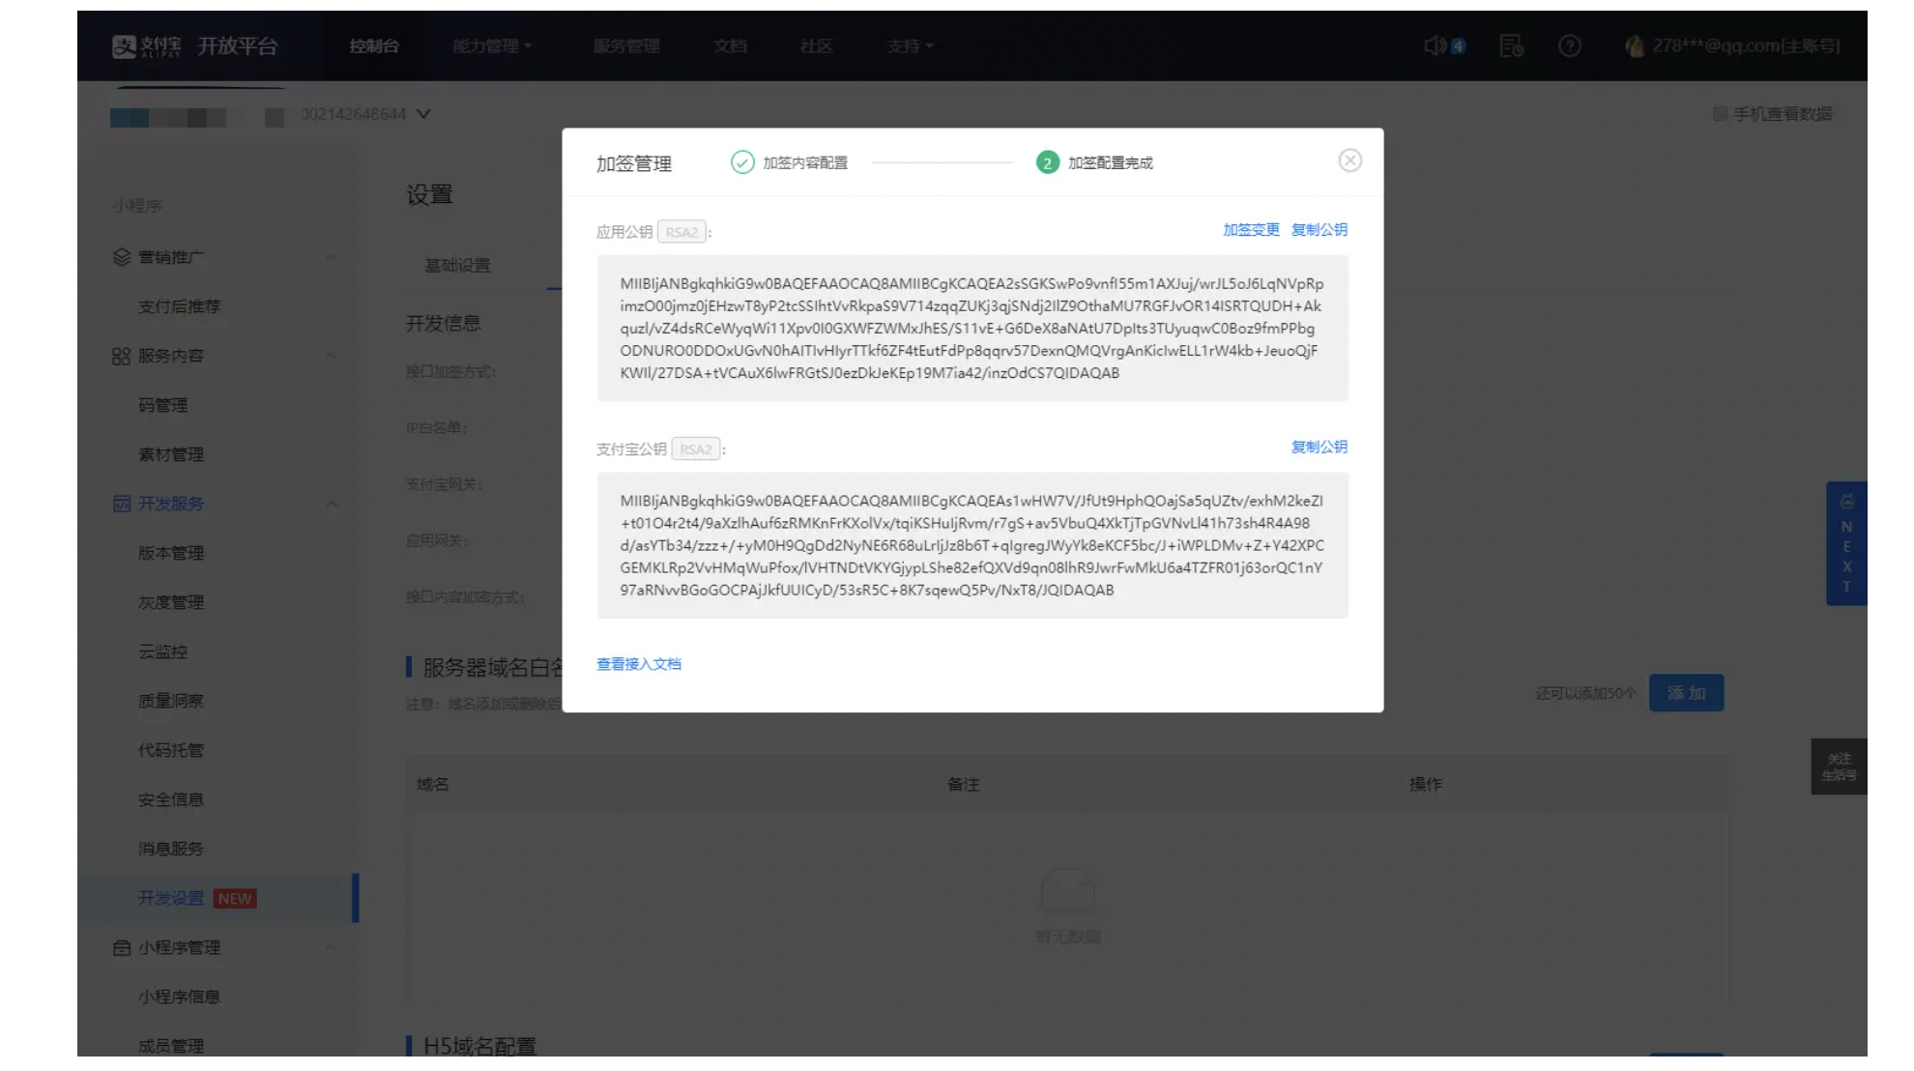1914x1071 pixels.
Task: Copy the 支付宝公钥 with 复制公钥
Action: pyautogui.click(x=1319, y=447)
